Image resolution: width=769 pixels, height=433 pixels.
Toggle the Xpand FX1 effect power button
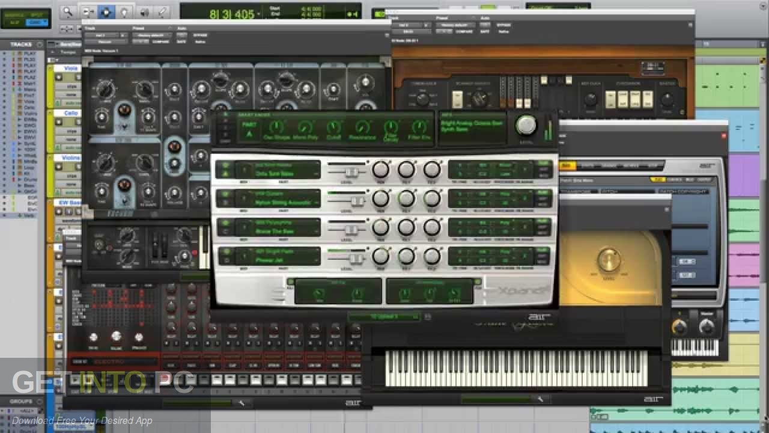(290, 281)
